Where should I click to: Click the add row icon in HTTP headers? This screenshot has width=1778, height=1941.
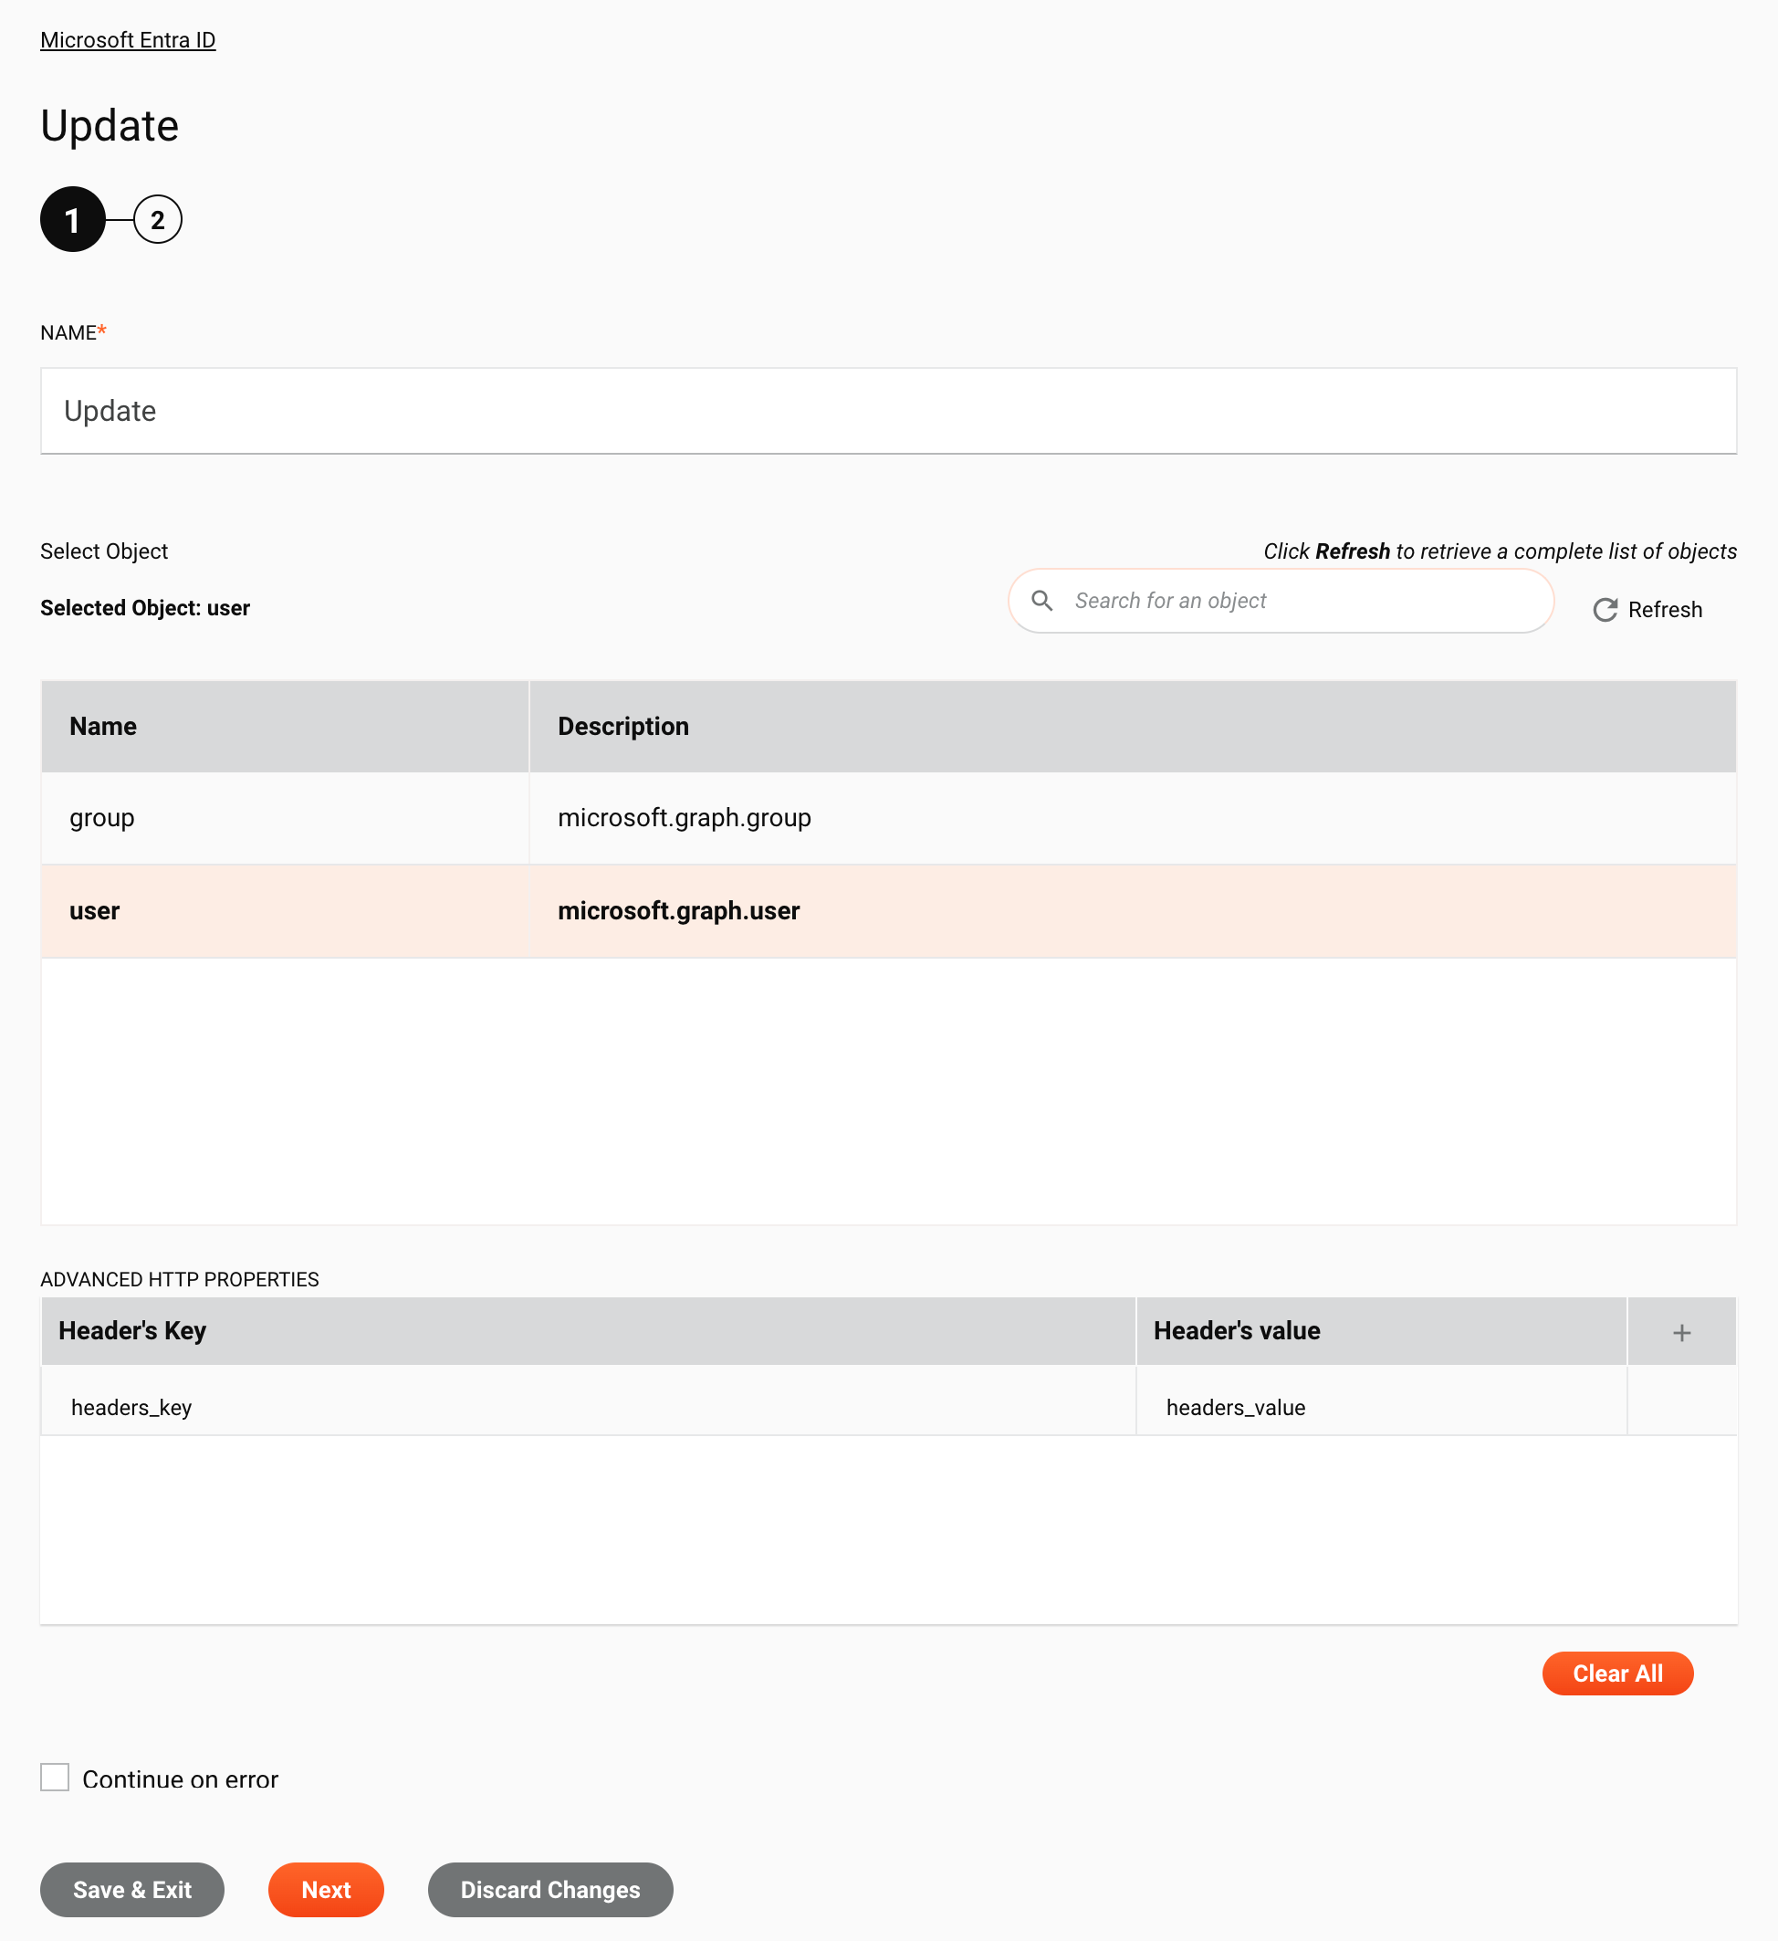[1681, 1332]
